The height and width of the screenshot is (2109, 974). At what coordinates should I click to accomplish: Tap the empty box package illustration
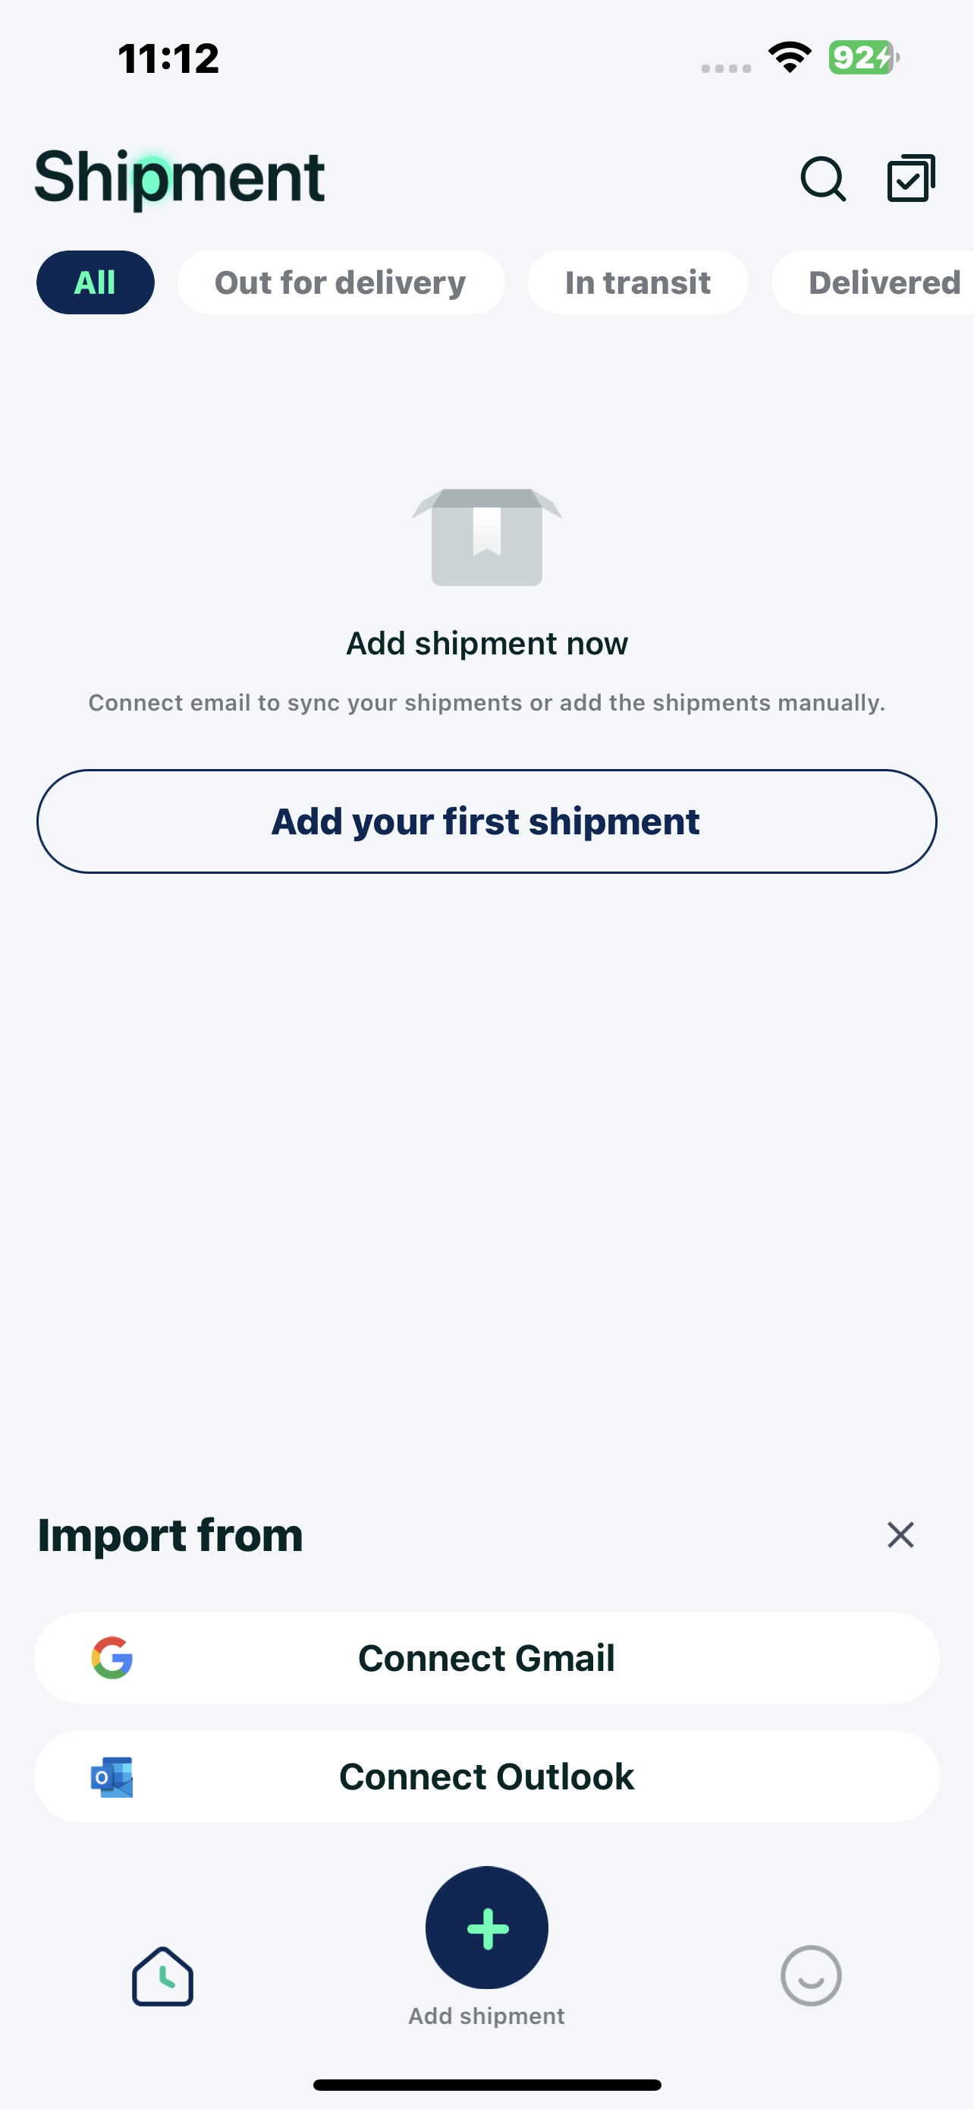click(x=486, y=536)
